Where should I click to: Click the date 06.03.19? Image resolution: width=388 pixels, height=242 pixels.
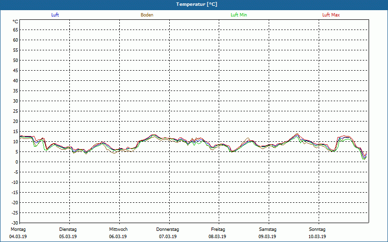point(118,237)
